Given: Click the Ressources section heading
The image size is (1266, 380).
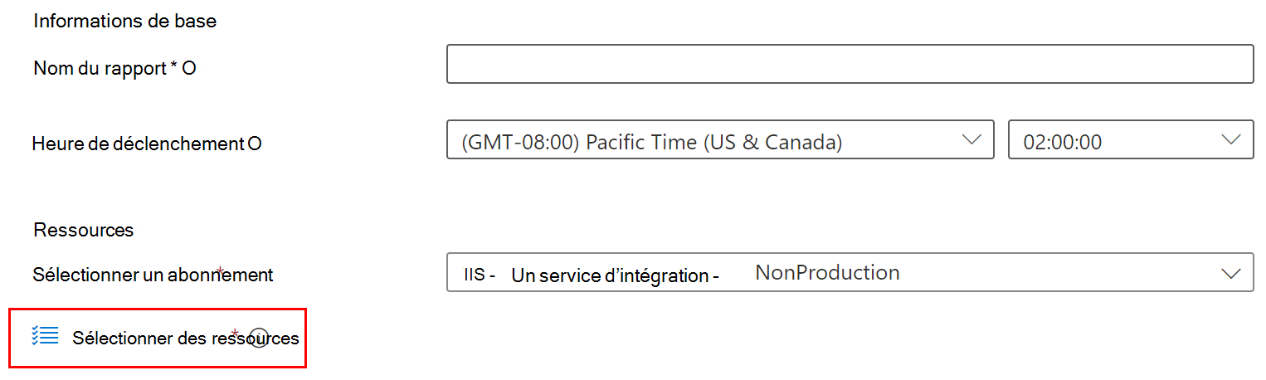Looking at the screenshot, I should [x=83, y=230].
